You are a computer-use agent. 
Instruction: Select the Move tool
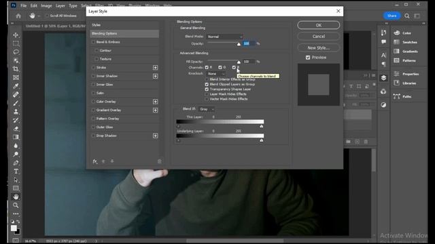click(x=16, y=35)
